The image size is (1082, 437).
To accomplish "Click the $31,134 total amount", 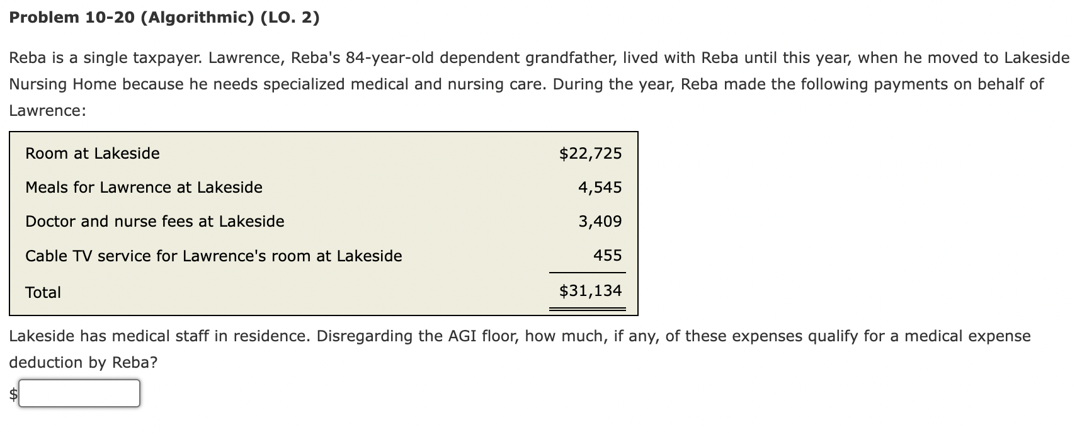I will click(x=591, y=290).
